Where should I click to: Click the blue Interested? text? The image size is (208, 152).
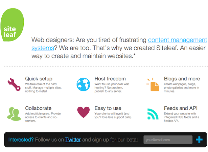point(21,140)
